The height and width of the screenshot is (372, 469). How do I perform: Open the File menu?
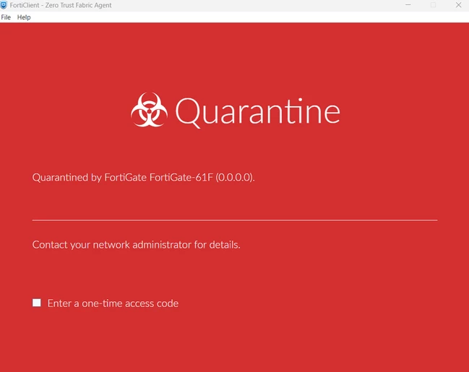pos(6,17)
